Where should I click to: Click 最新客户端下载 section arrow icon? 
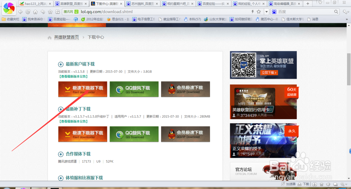[x=61, y=65]
